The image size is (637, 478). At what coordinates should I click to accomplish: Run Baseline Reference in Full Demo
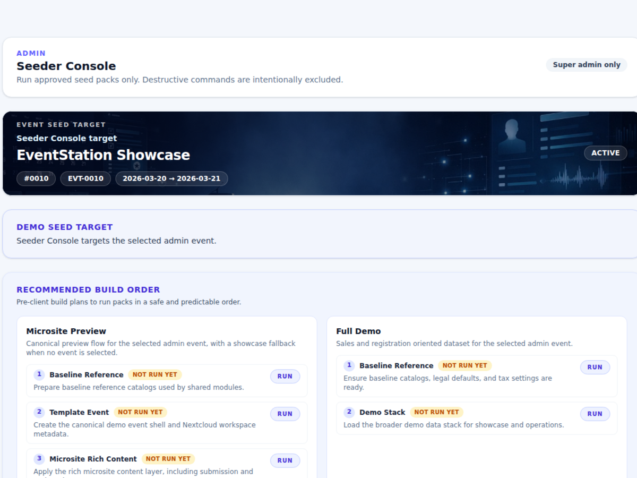coord(595,367)
